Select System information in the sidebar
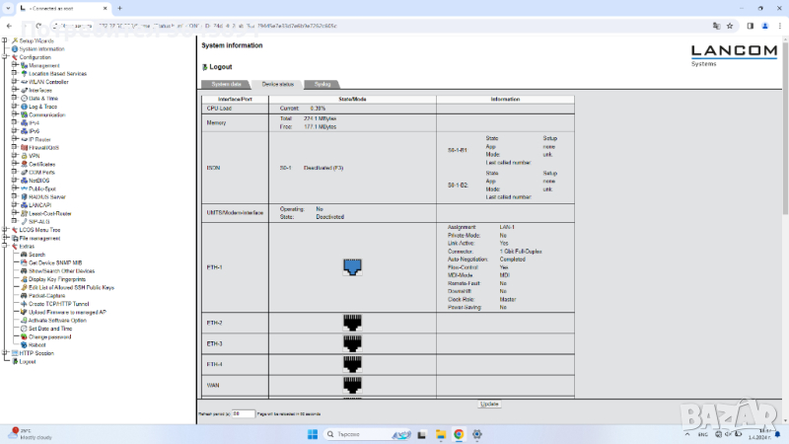This screenshot has width=789, height=444. coord(41,48)
